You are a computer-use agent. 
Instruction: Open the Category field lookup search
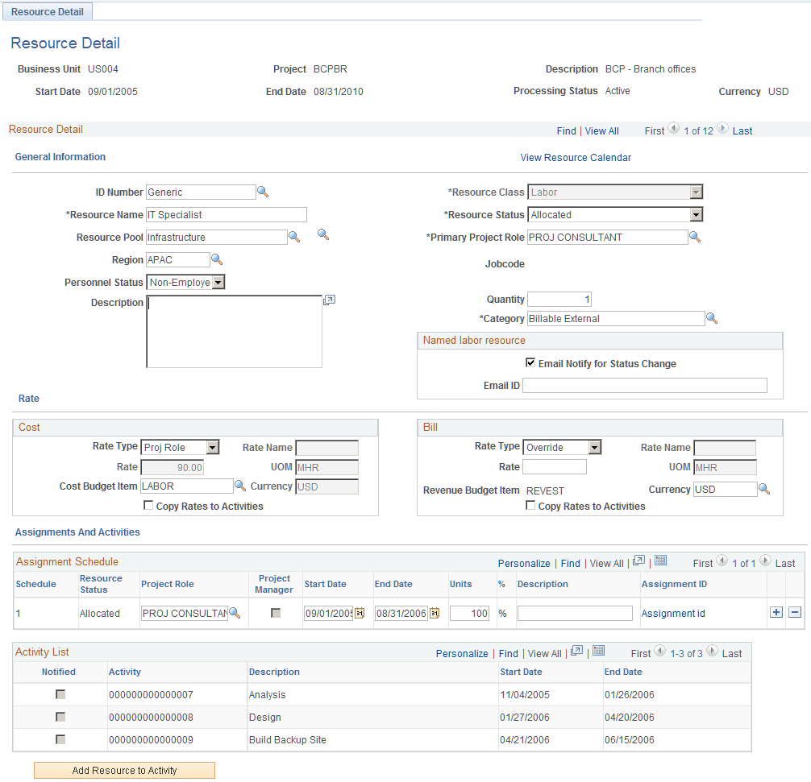coord(713,318)
